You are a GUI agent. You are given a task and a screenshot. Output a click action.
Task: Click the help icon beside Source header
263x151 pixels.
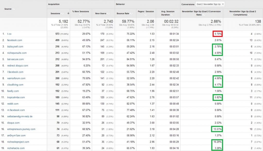(14, 9)
